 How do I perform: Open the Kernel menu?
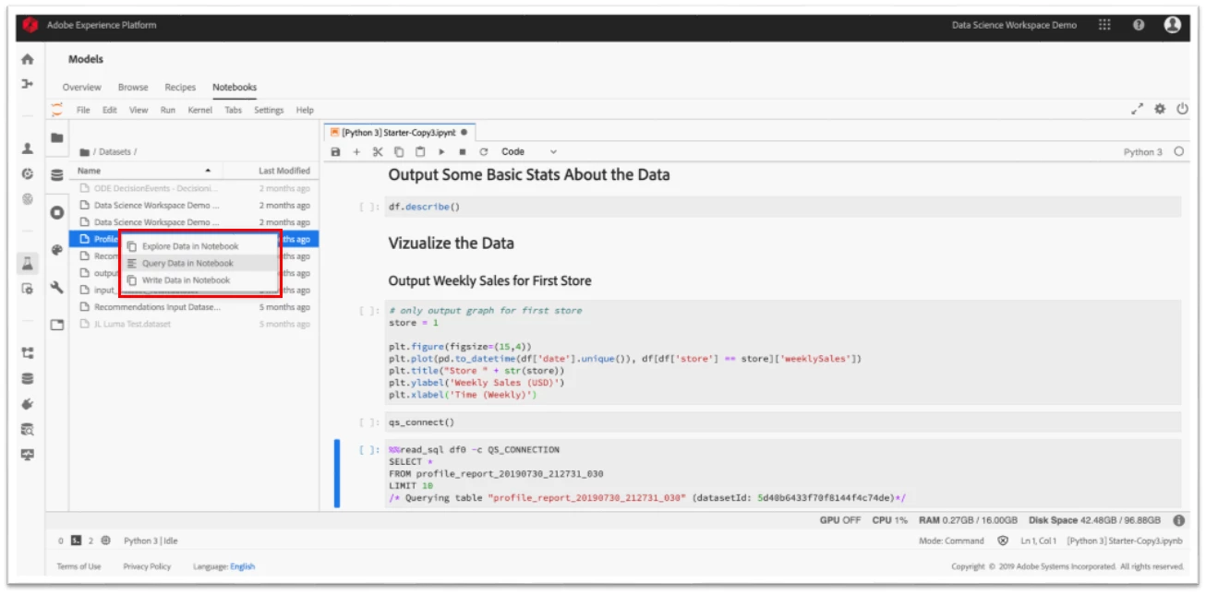point(199,110)
